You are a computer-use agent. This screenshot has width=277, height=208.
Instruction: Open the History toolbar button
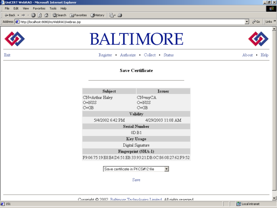coord(97,15)
